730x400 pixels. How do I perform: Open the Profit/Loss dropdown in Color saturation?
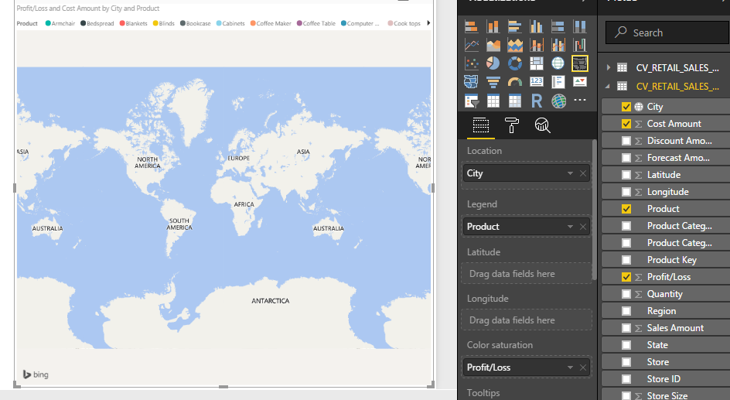tap(570, 368)
